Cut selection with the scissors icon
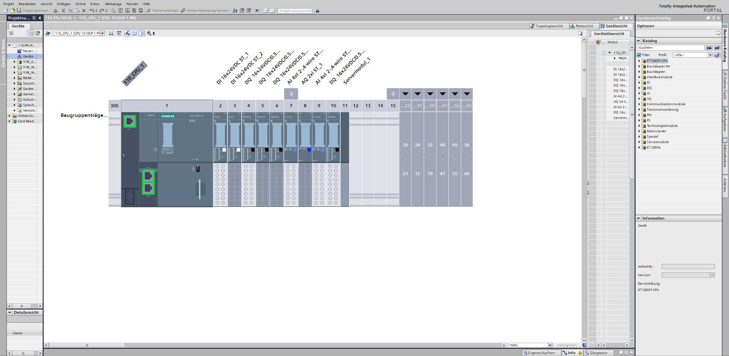Image resolution: width=729 pixels, height=356 pixels. point(63,11)
